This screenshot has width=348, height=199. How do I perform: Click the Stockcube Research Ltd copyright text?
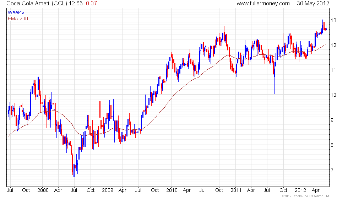point(305,196)
